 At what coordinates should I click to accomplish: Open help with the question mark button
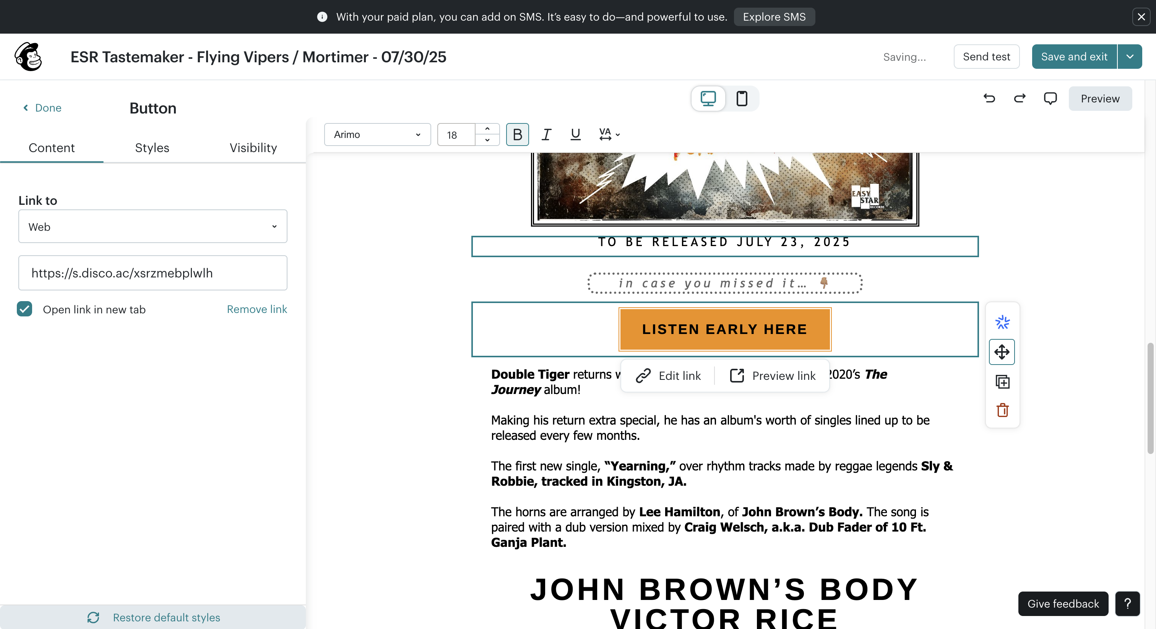[x=1127, y=603]
